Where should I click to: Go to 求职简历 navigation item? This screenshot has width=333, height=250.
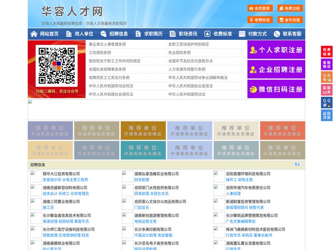tap(154, 34)
